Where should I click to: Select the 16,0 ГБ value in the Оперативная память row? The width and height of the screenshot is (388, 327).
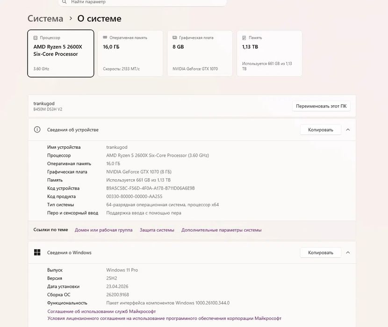click(x=113, y=164)
